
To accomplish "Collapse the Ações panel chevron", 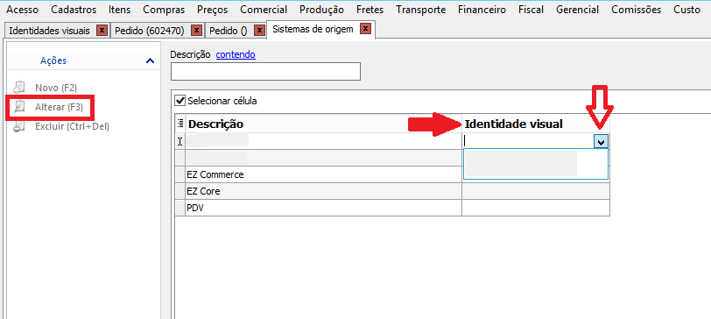I will (x=150, y=60).
